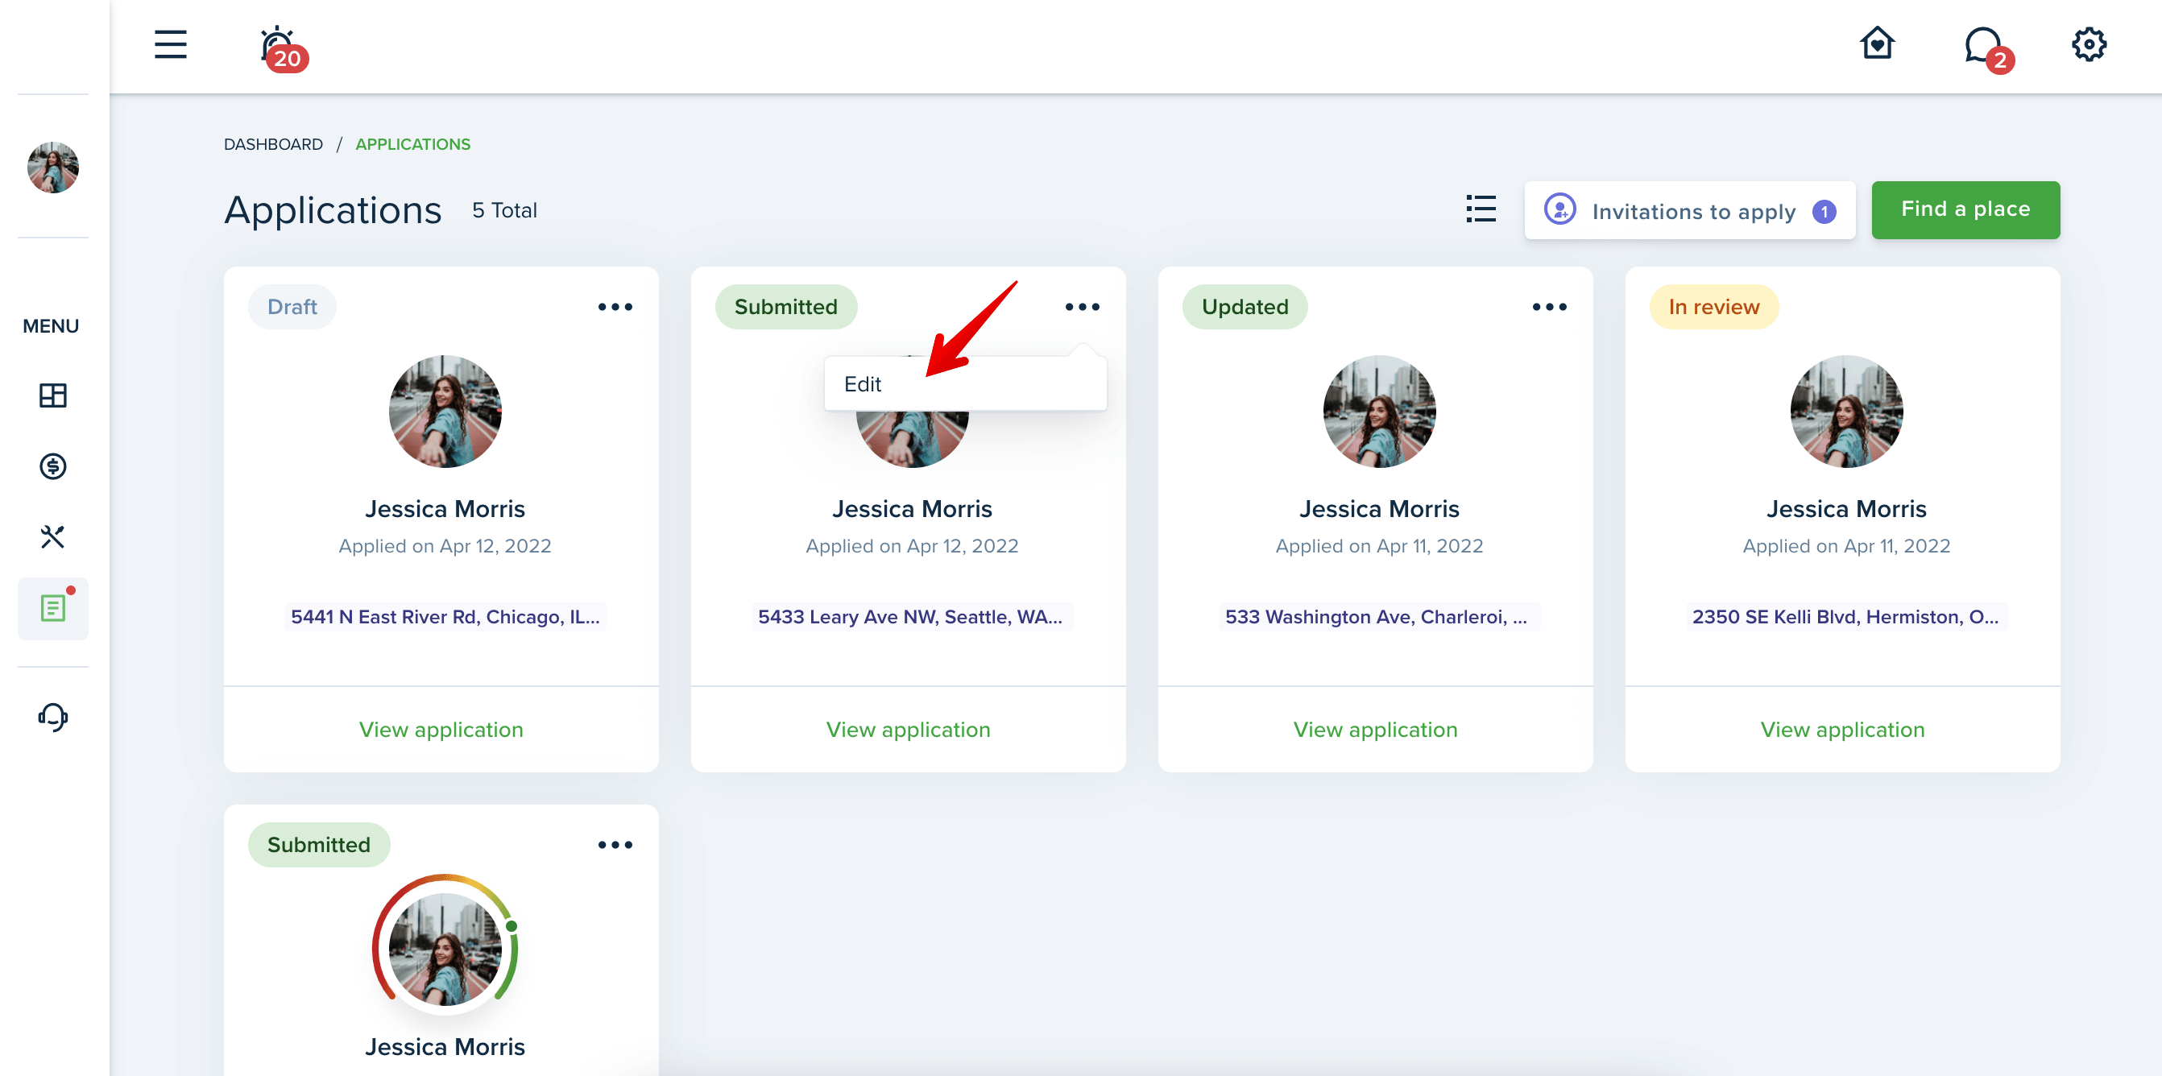View application for Chicago address card

441,730
